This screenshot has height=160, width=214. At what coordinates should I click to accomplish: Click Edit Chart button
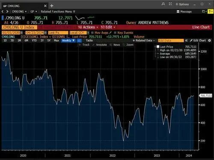point(198,41)
